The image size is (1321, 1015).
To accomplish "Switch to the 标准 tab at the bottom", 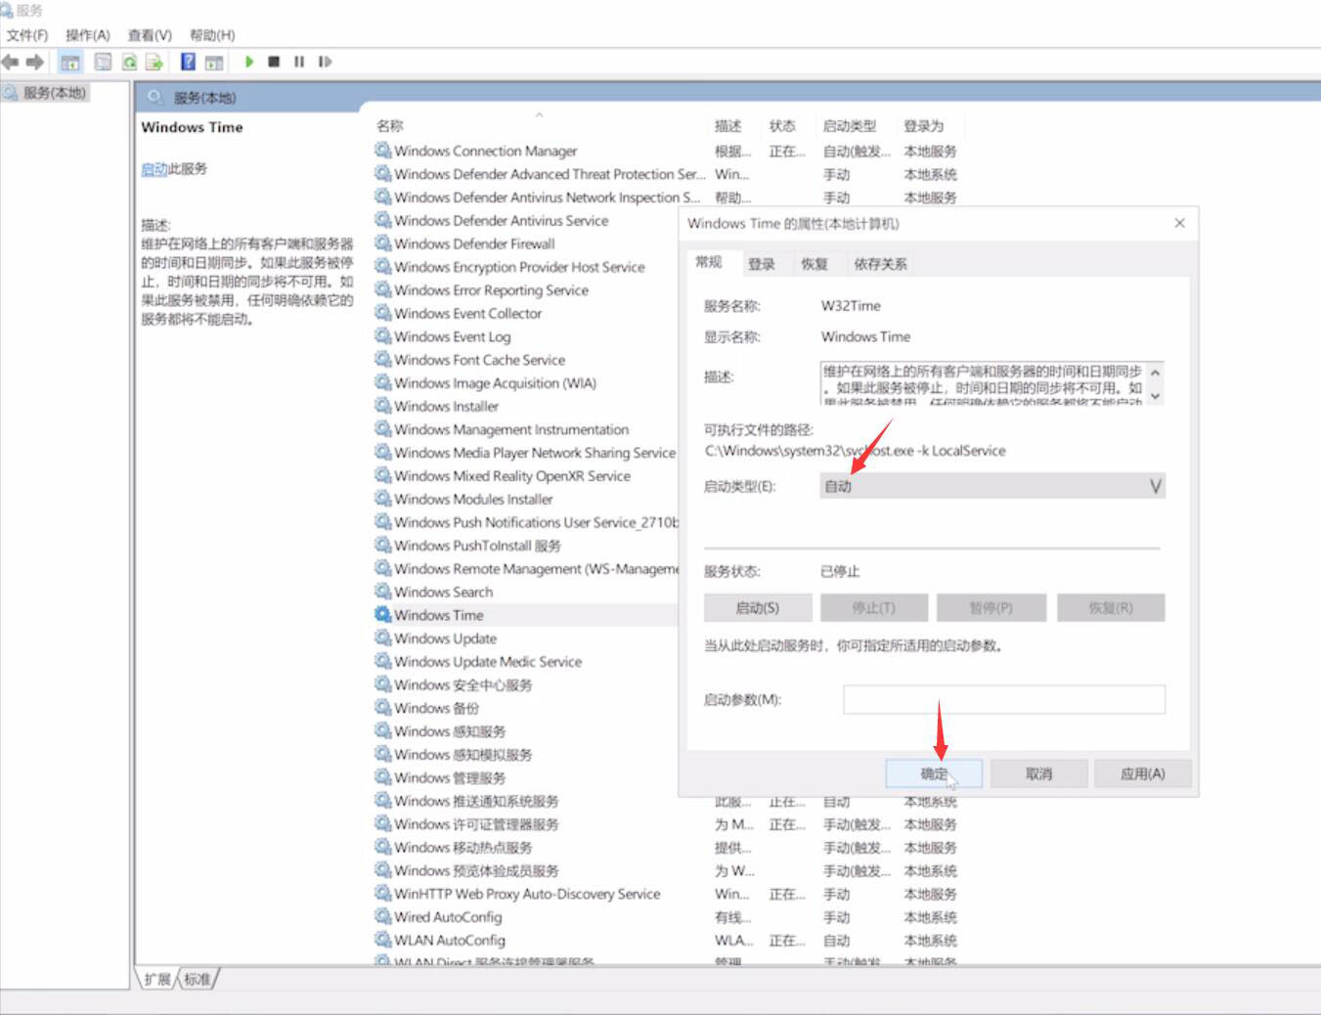I will coord(197,979).
